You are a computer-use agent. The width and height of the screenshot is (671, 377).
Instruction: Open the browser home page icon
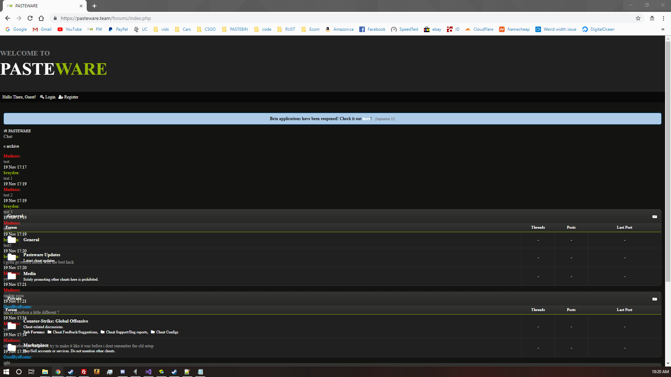[41, 18]
